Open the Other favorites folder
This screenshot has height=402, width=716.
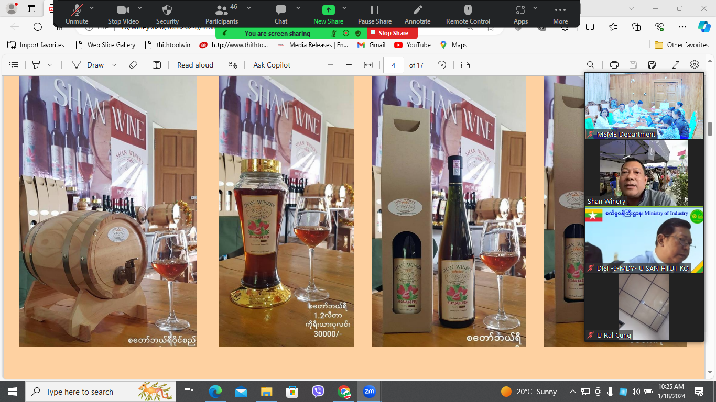pos(681,45)
